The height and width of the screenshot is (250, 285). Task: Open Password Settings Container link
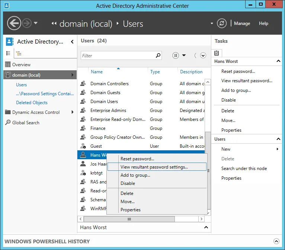point(45,94)
